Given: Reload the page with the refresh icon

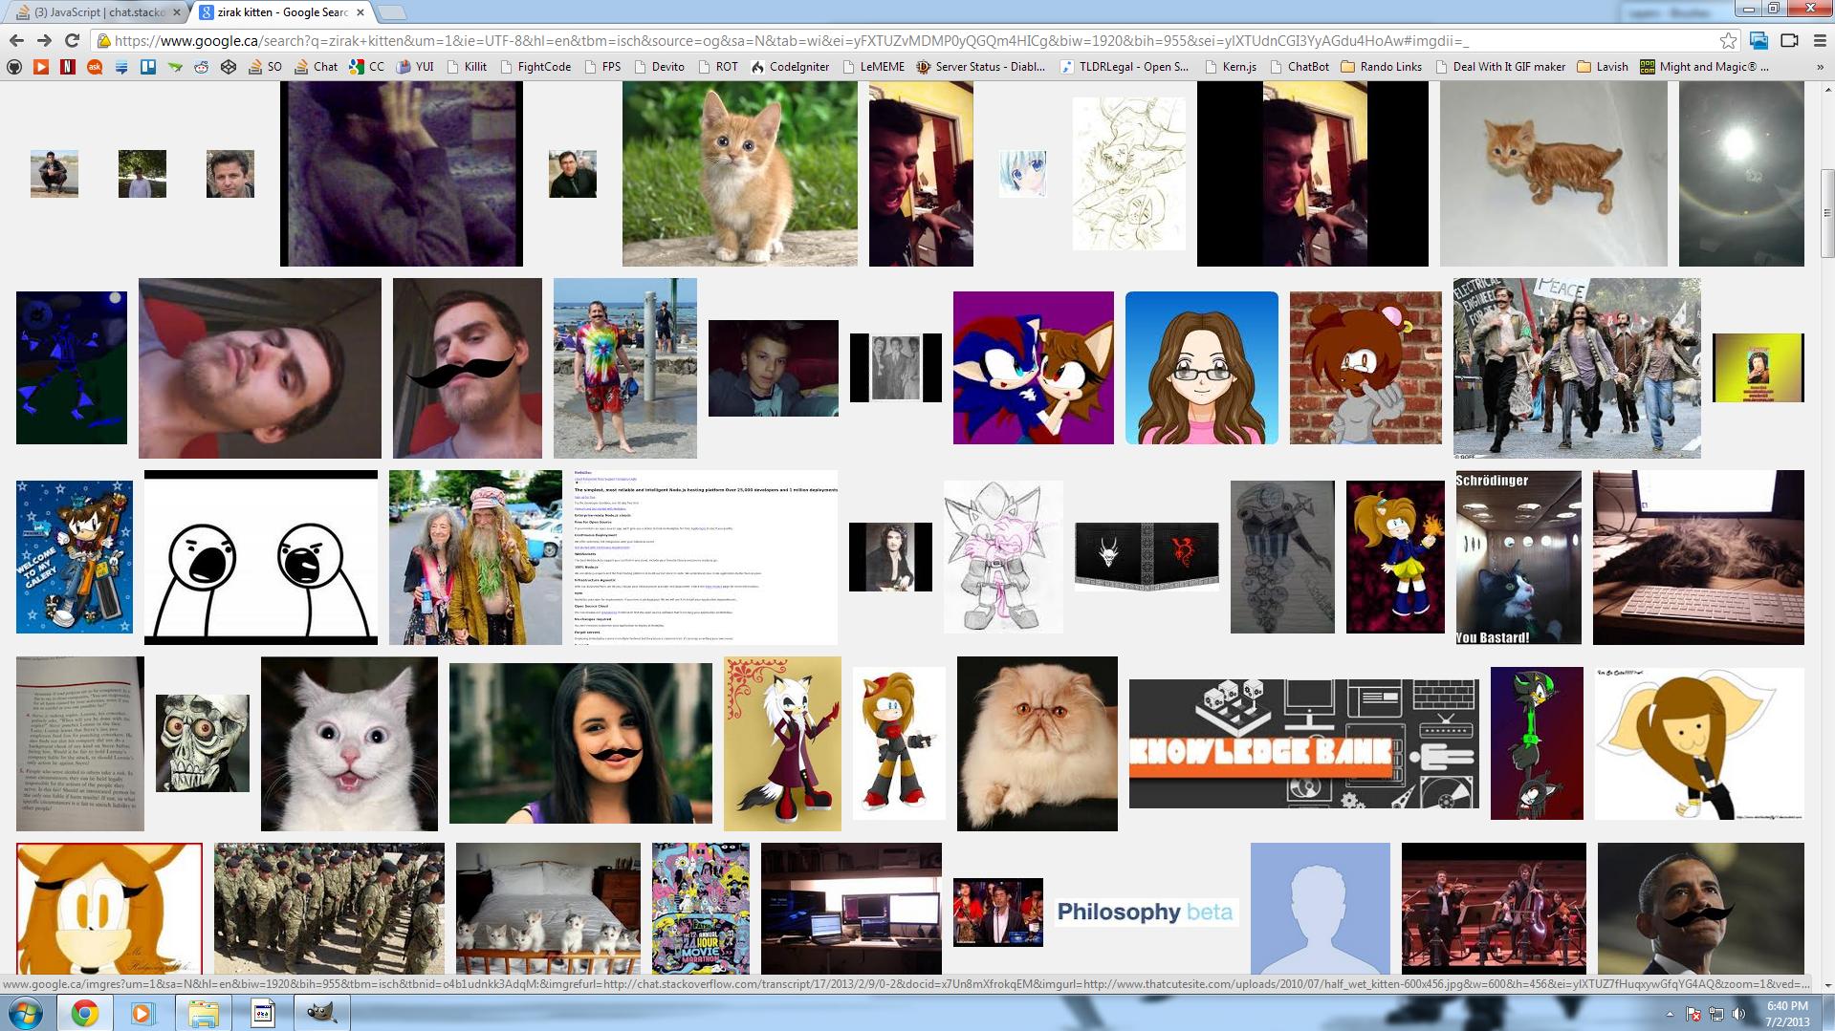Looking at the screenshot, I should [72, 40].
